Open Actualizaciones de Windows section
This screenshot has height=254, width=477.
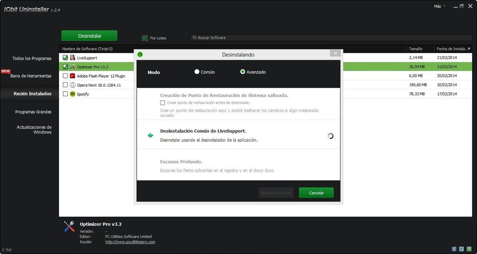[34, 130]
